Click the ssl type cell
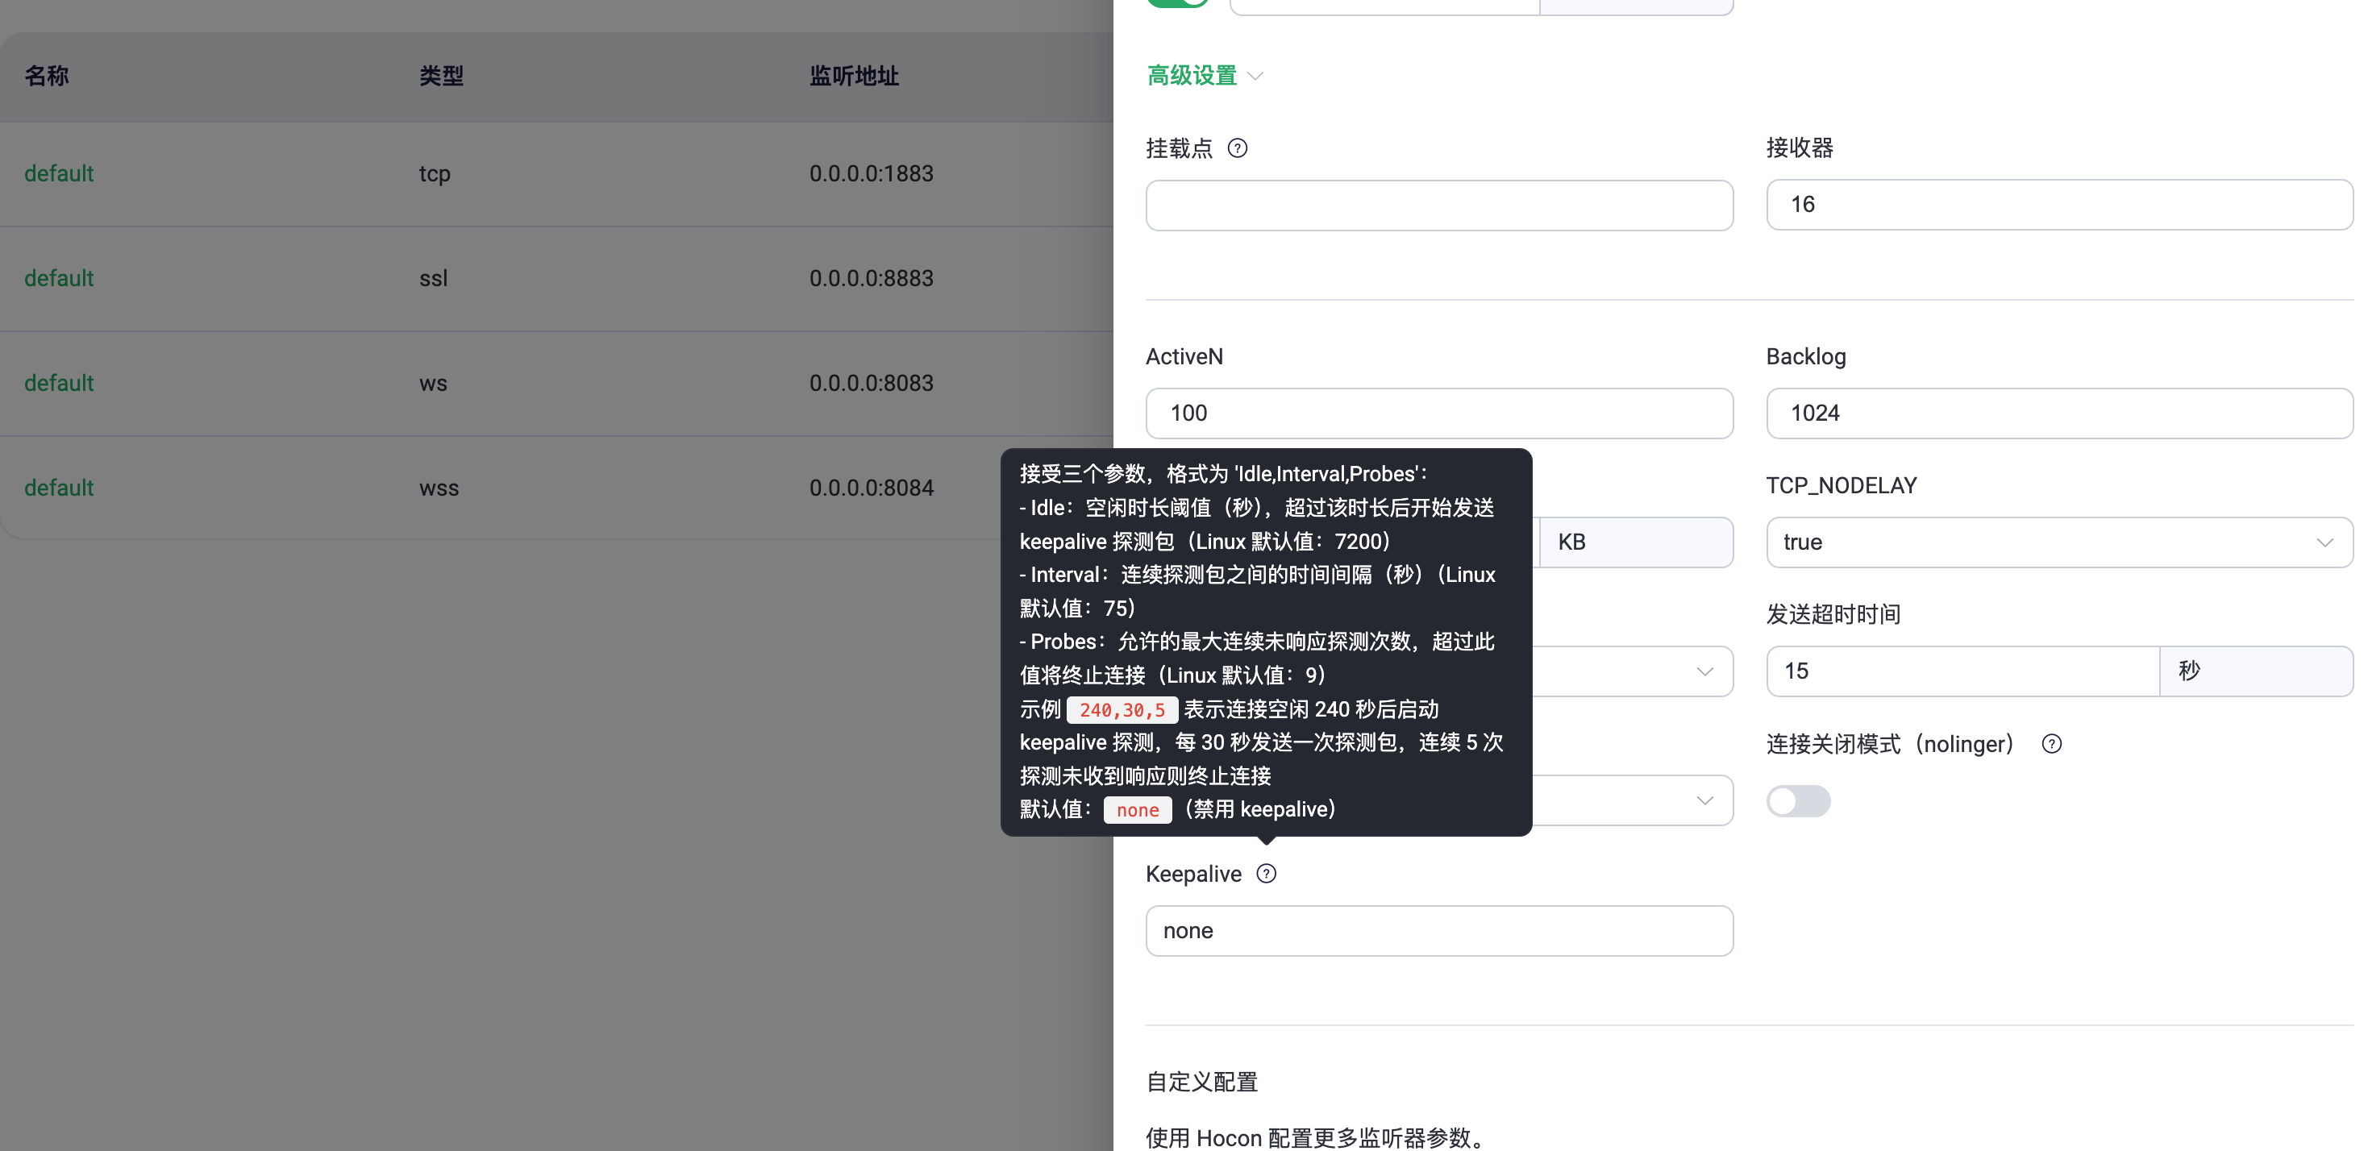The width and height of the screenshot is (2364, 1151). point(433,278)
